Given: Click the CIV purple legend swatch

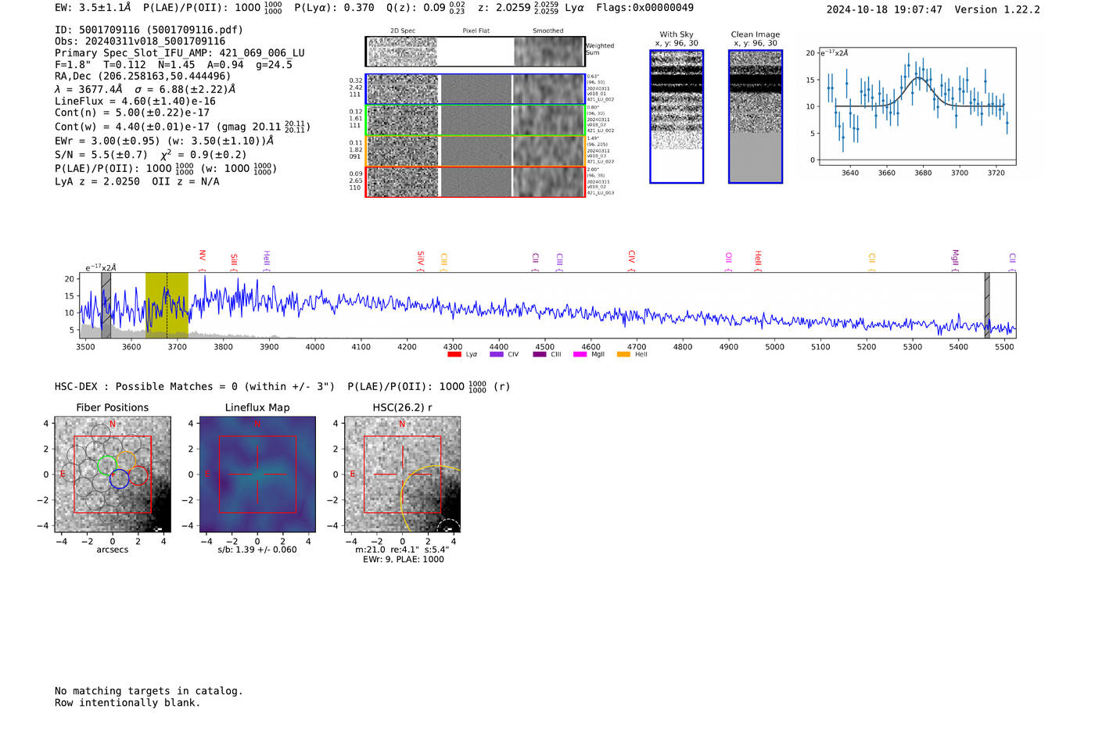Looking at the screenshot, I should pyautogui.click(x=497, y=354).
